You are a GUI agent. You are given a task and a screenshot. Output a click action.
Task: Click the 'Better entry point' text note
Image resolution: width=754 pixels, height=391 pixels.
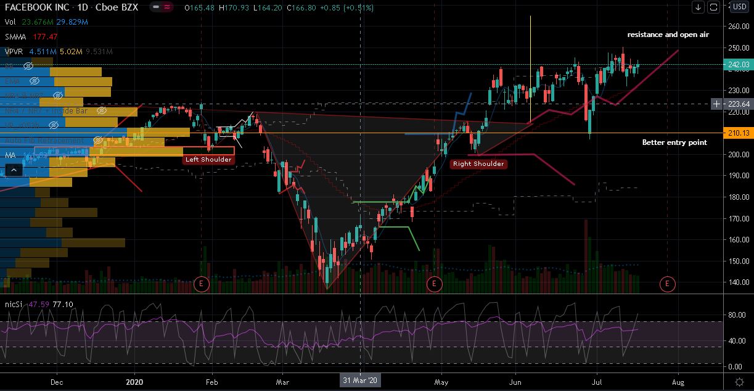(x=674, y=142)
